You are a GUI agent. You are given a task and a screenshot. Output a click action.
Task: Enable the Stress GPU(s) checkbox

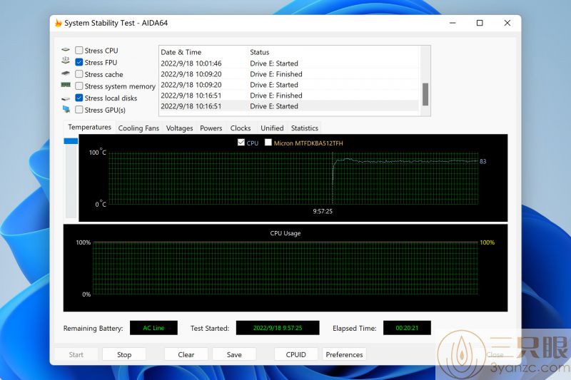pyautogui.click(x=79, y=110)
